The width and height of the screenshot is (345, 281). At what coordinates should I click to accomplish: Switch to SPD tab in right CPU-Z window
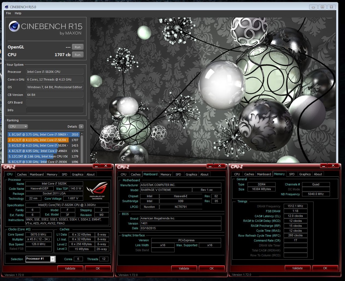pos(292,174)
